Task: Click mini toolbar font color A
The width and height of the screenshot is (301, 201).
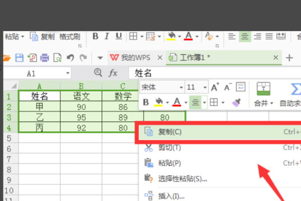Action: click(x=177, y=102)
